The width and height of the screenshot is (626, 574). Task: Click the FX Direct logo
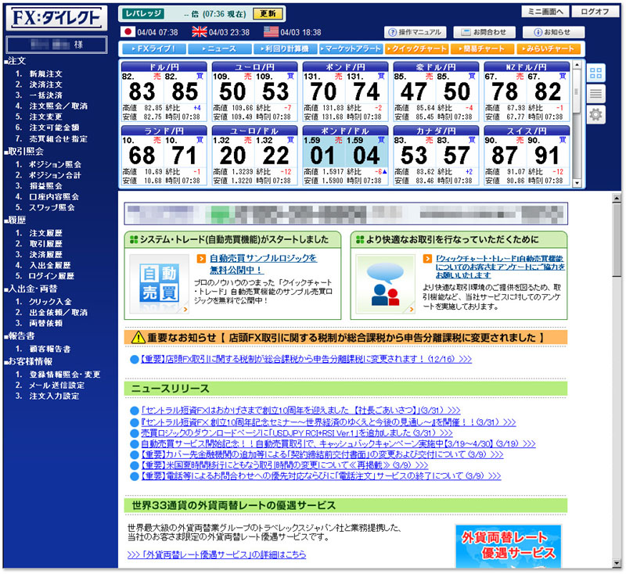[x=56, y=18]
